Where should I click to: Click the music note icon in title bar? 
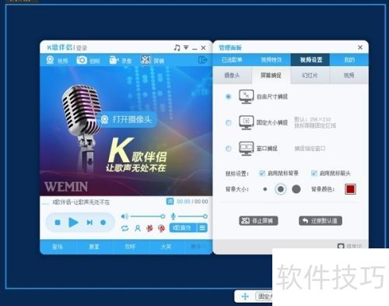[177, 47]
